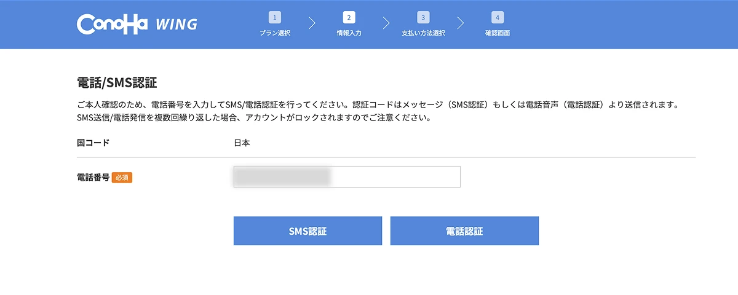Select the step 2 number badge
738x295 pixels.
pyautogui.click(x=349, y=18)
